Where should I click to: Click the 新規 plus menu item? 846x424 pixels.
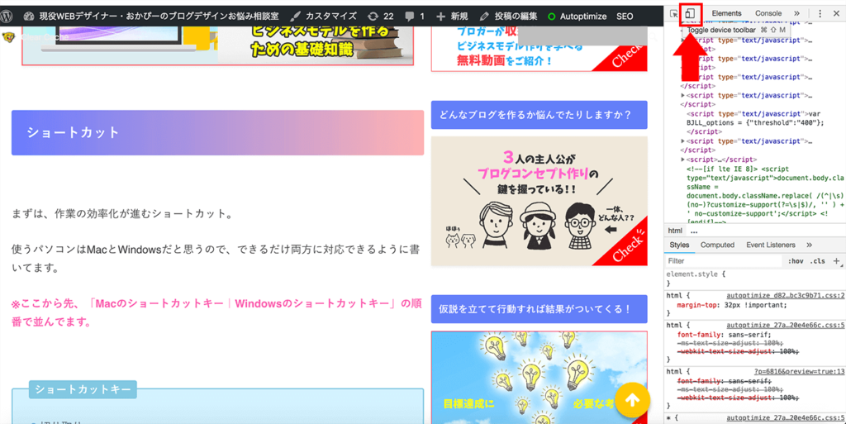[452, 17]
